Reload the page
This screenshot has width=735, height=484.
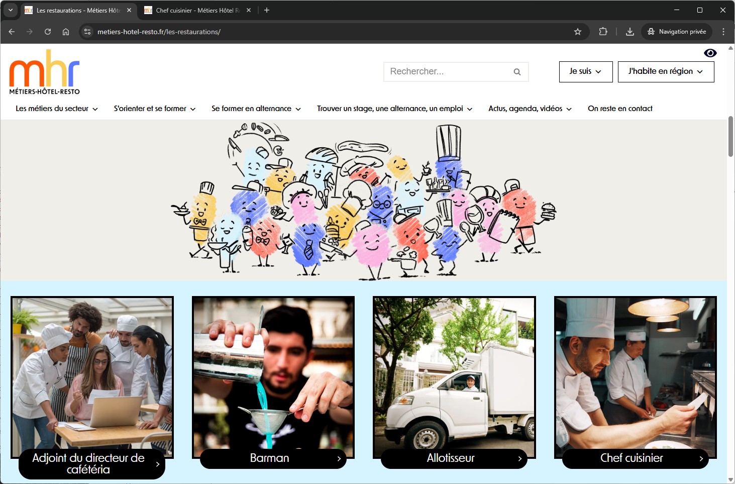click(x=48, y=32)
